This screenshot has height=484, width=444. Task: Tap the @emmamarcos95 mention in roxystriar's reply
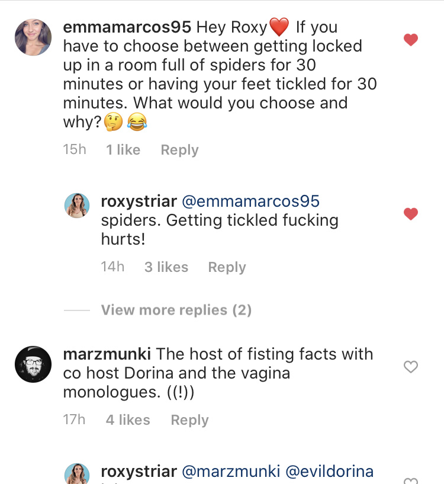pos(250,201)
